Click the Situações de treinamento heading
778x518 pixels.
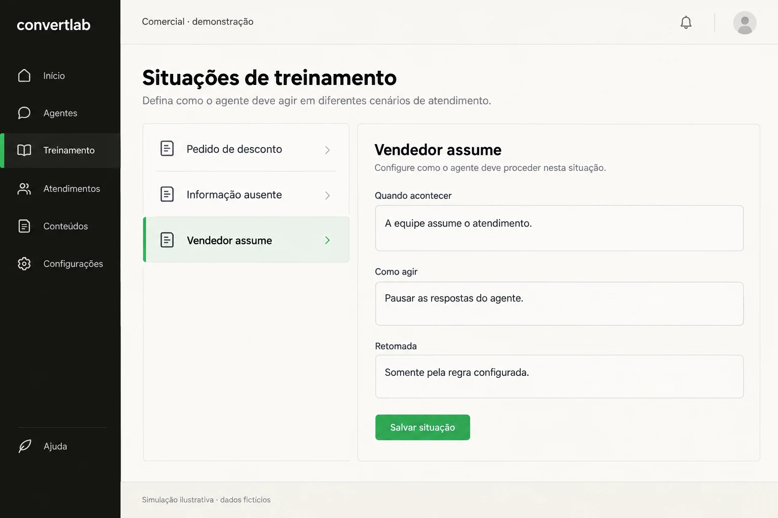point(269,78)
